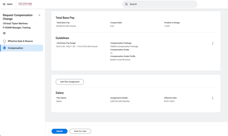Click P-00408 Manager, Training position text
228x136 pixels.
point(17,28)
